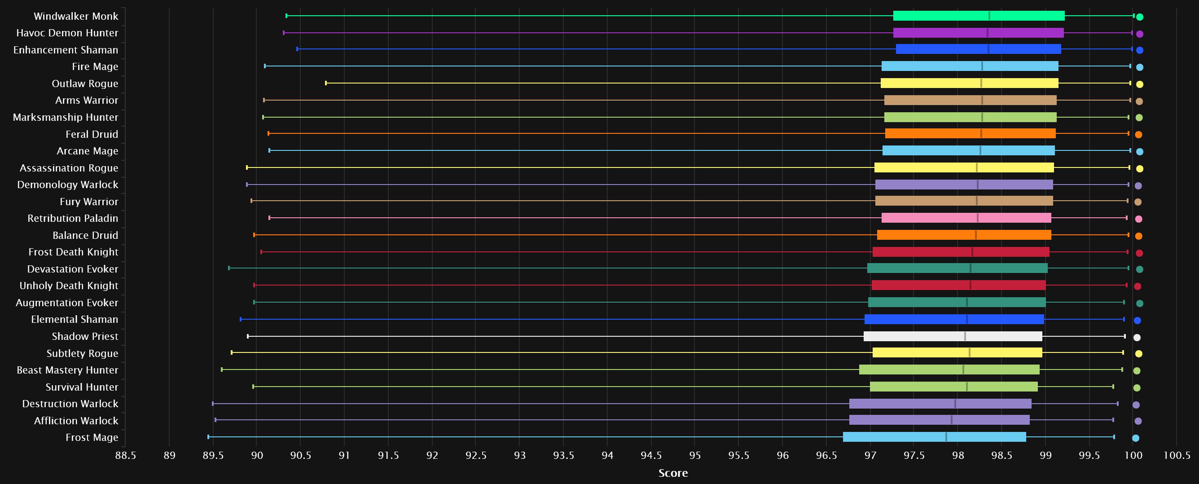The width and height of the screenshot is (1199, 484).
Task: Select the Outlaw Rogue yellow box bar
Action: 970,84
